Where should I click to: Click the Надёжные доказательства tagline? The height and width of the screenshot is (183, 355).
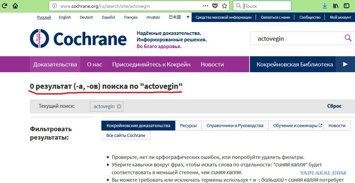point(169,34)
